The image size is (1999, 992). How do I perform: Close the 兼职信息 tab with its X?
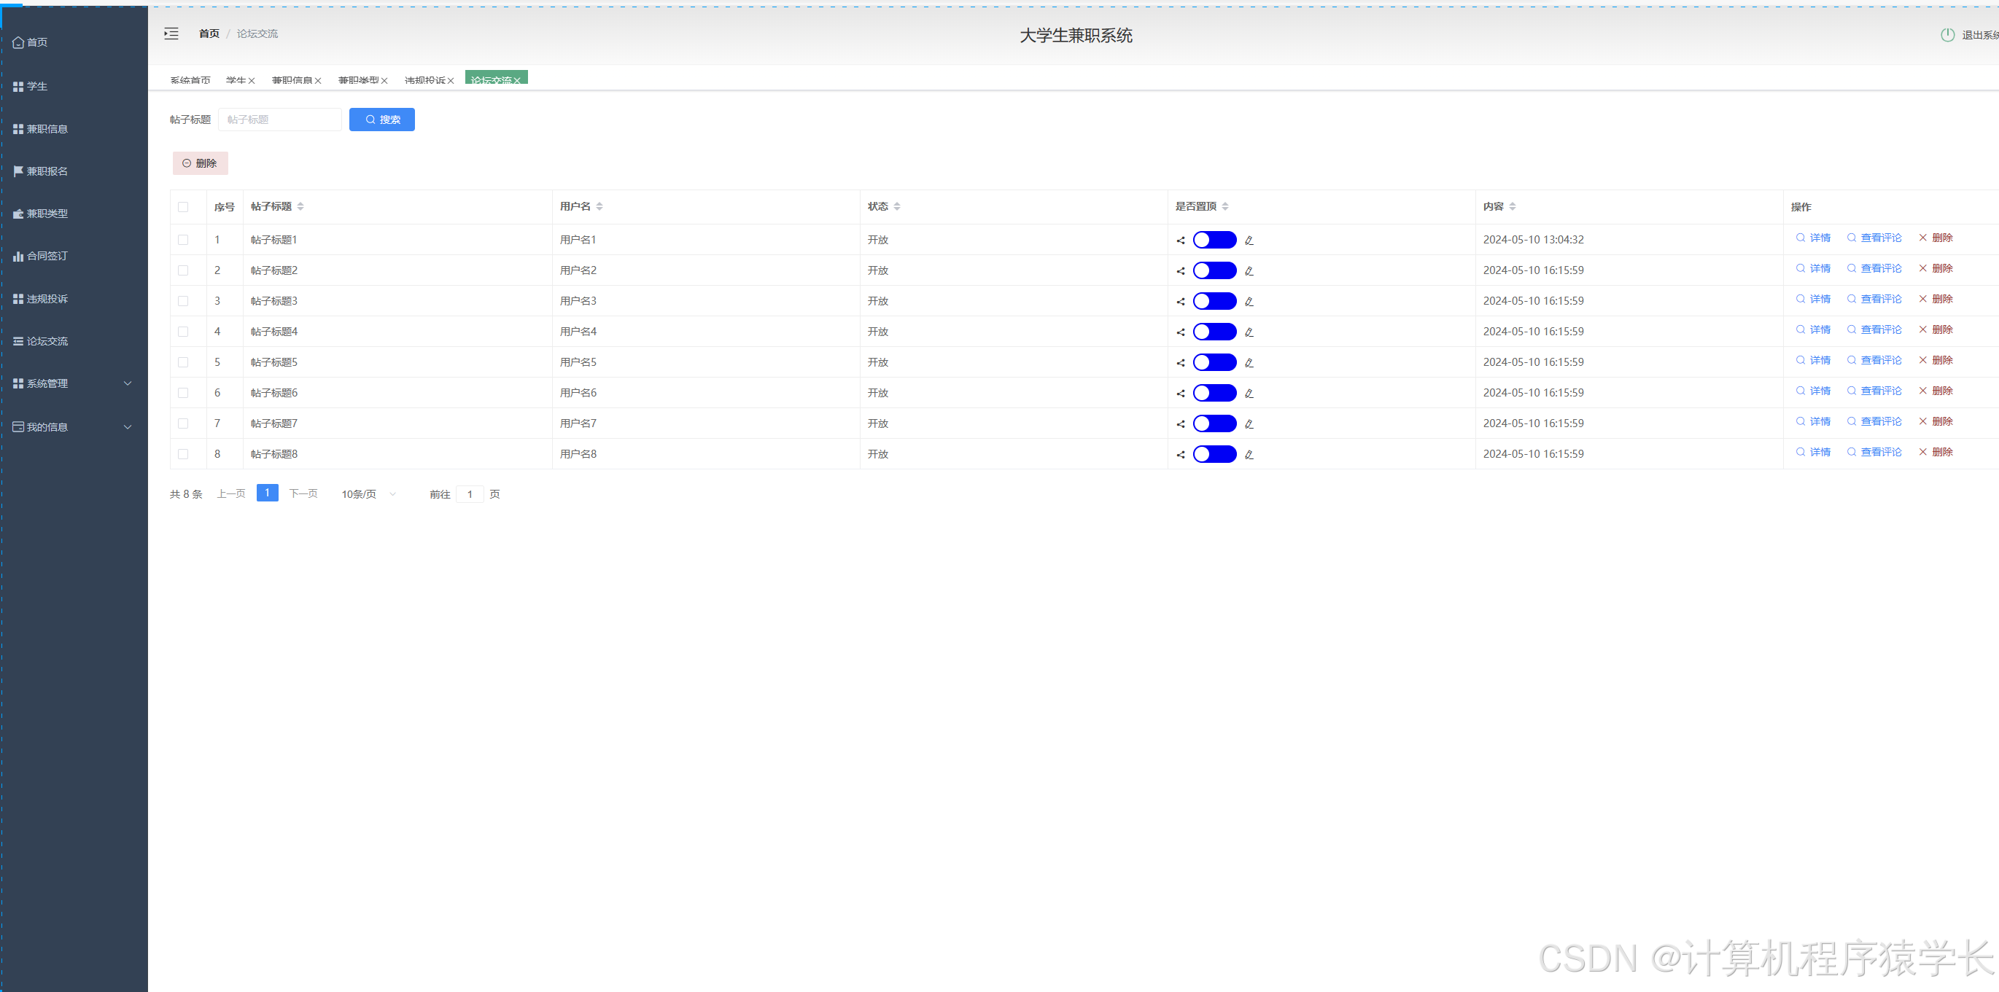click(318, 81)
